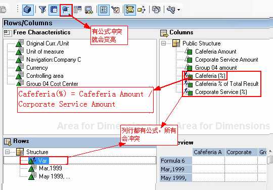273x190 pixels.
Task: Open the InfoProvider cube pane
Action: point(28,10)
